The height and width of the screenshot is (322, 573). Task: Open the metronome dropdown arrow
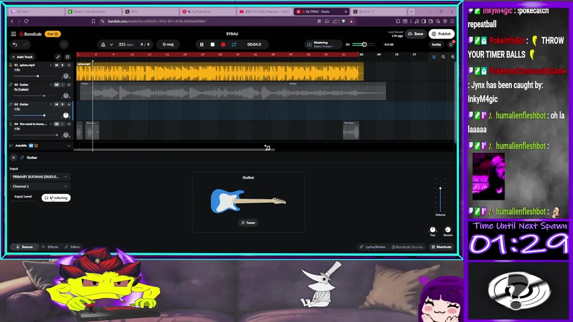point(111,44)
